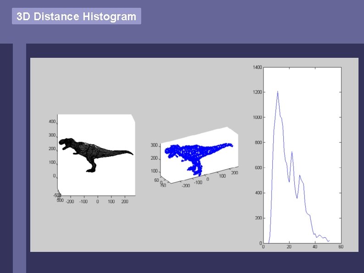Click the 300 label on the point cloud's vertical axis
This screenshot has height=273, width=364.
point(154,145)
